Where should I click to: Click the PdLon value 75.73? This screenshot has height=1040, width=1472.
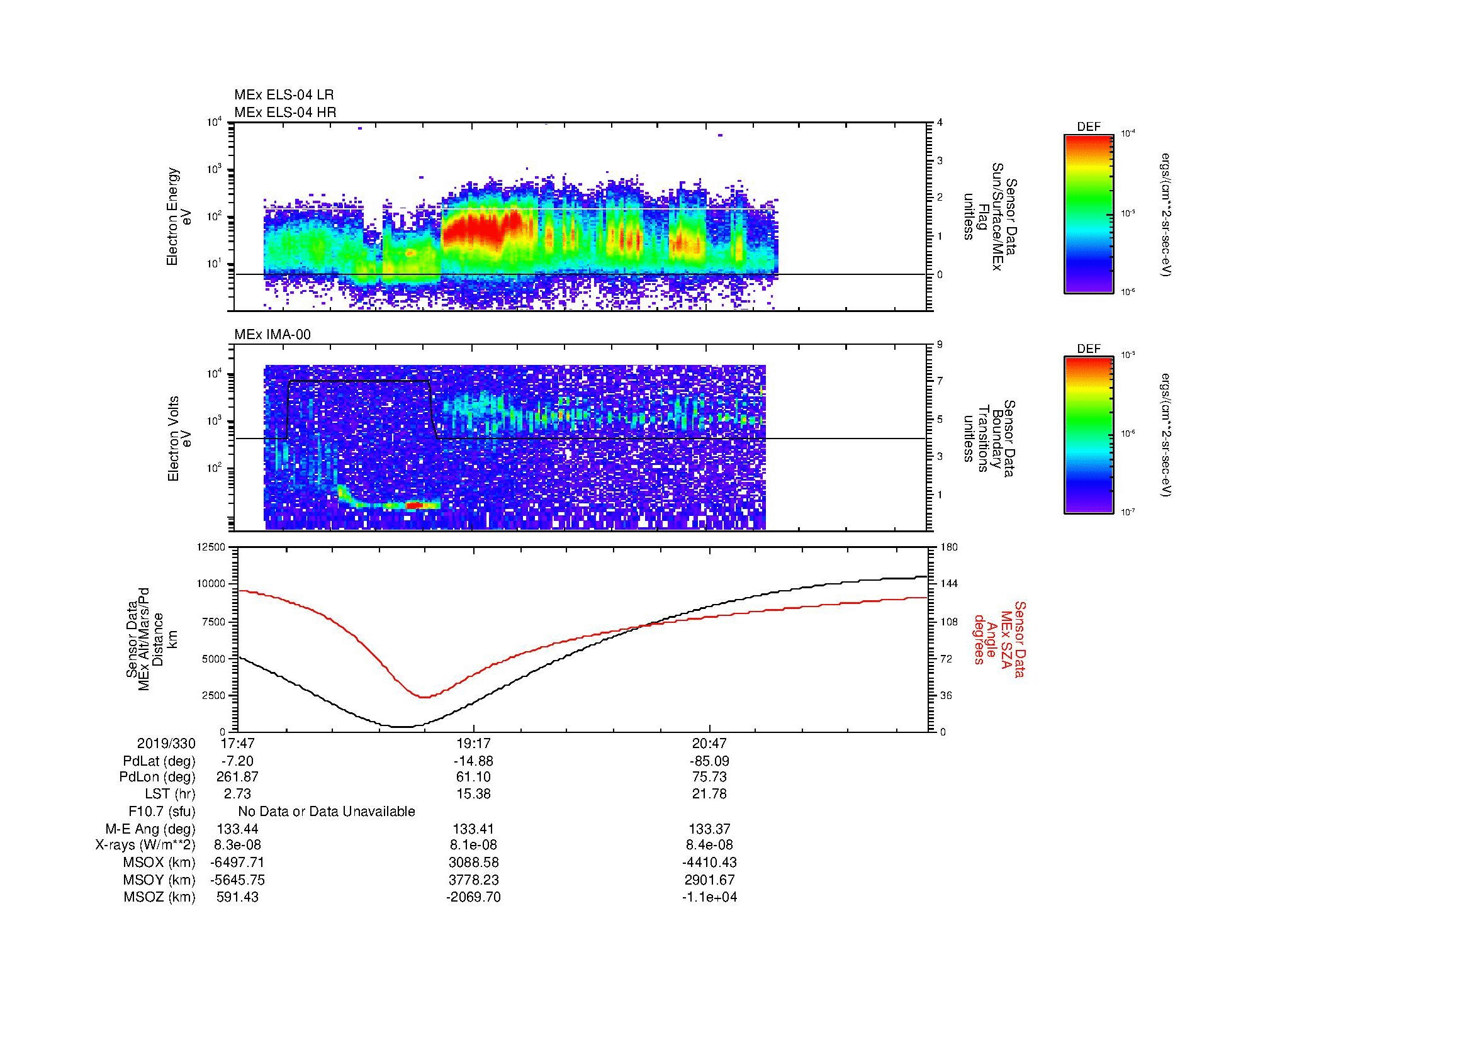click(710, 777)
